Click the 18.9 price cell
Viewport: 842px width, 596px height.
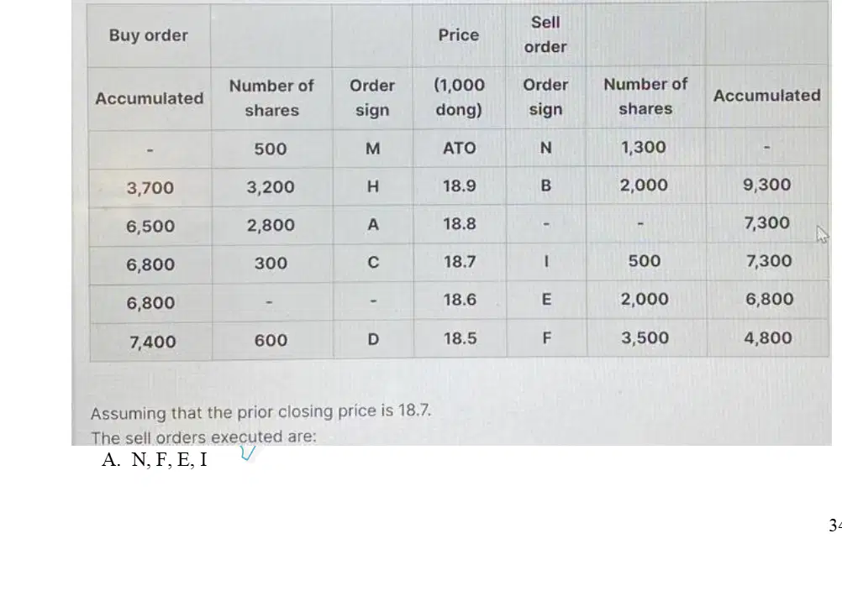[x=459, y=186]
